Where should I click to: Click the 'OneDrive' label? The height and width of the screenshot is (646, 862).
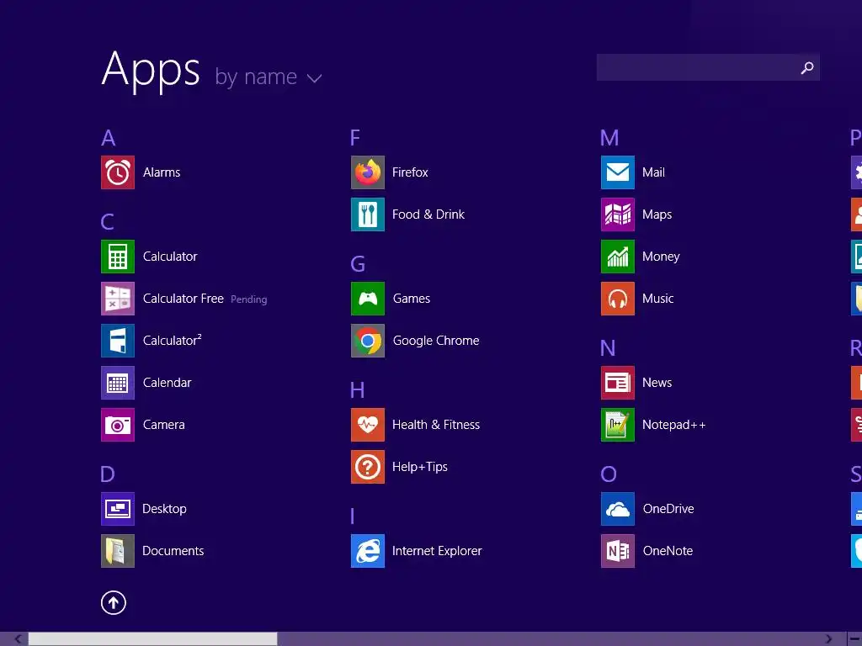pyautogui.click(x=668, y=509)
